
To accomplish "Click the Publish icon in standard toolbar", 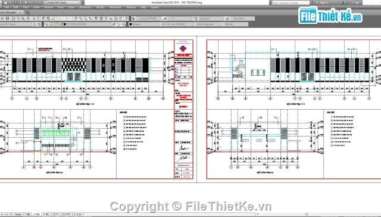I will coord(23,18).
